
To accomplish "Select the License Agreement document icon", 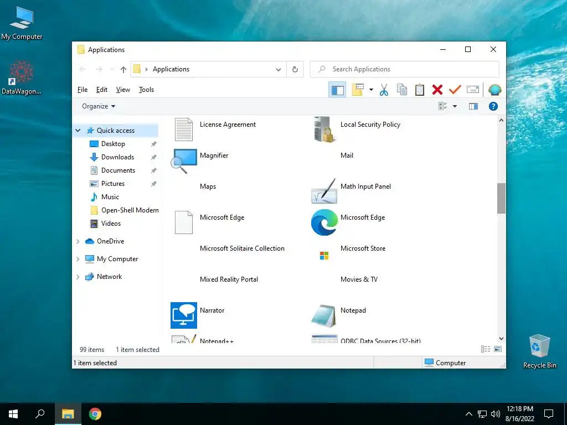I will (x=184, y=129).
